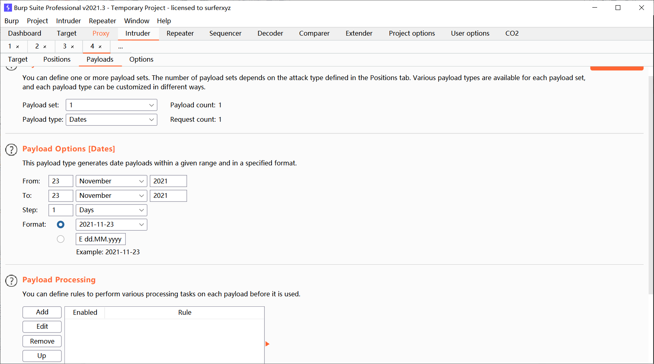Open the Window menu
The width and height of the screenshot is (654, 364).
click(137, 21)
